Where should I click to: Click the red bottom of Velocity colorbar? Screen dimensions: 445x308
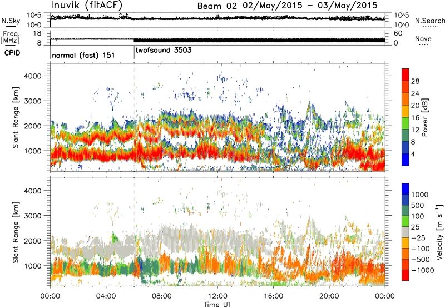406,275
